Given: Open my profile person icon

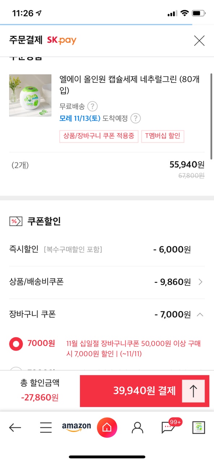Looking at the screenshot, I should click(x=138, y=428).
